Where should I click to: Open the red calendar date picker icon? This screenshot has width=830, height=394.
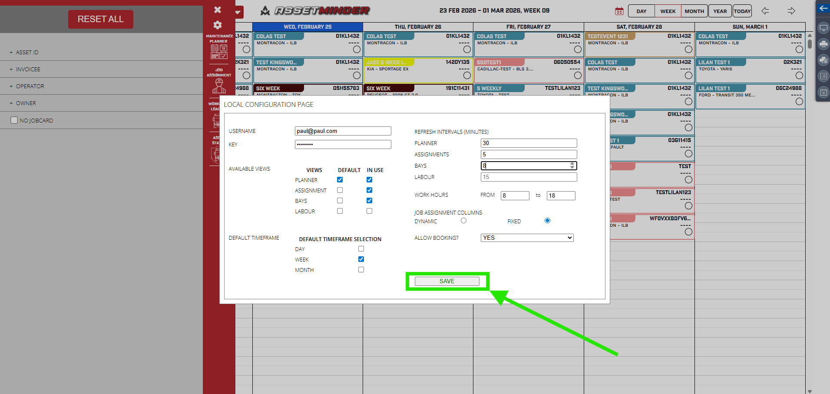click(x=619, y=11)
